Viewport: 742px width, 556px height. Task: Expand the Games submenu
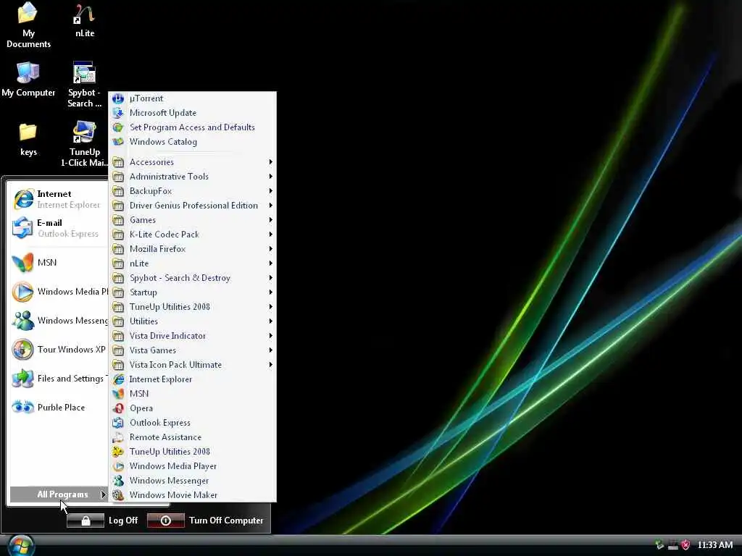point(193,220)
